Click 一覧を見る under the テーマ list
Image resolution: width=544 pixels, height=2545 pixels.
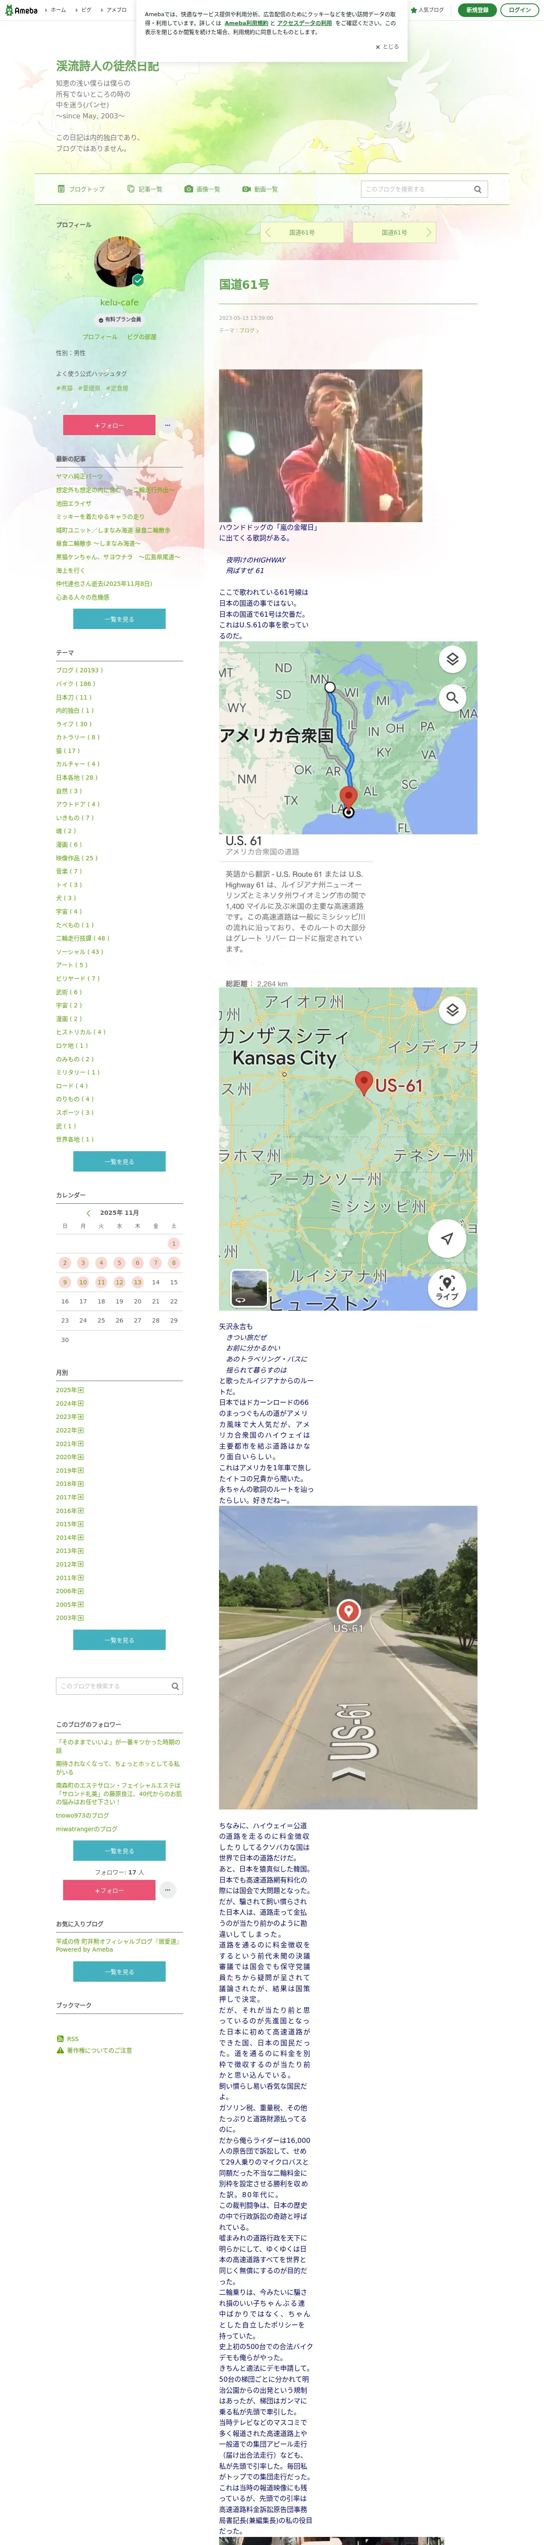(119, 1161)
